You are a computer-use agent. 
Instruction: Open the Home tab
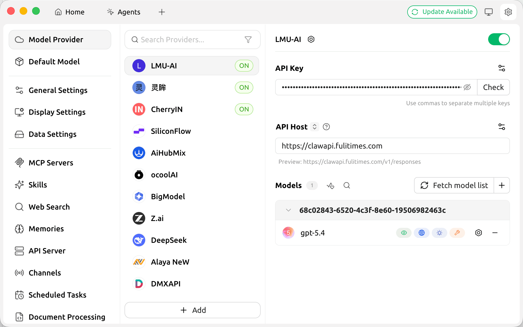pyautogui.click(x=69, y=12)
